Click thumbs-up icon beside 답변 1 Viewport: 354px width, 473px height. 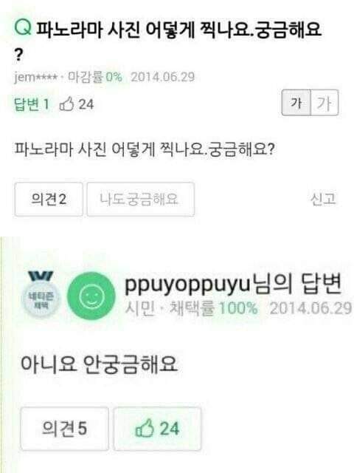coord(66,104)
